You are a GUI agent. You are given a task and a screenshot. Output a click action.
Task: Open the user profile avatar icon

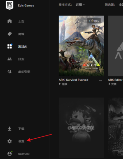click(x=10, y=154)
